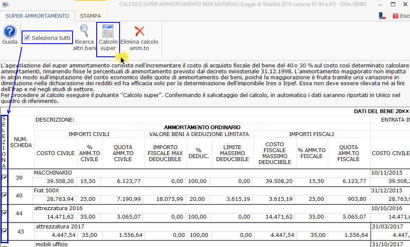The height and width of the screenshot is (247, 410).
Task: Toggle checkbox for row 44 attrezzatura 2016
Action: [5, 213]
